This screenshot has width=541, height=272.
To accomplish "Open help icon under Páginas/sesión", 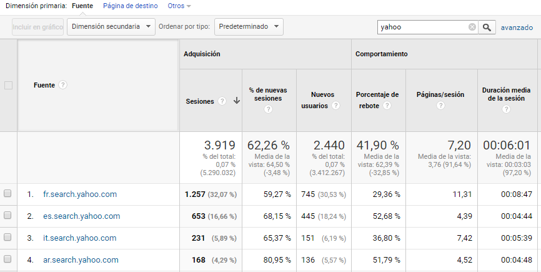I will pyautogui.click(x=440, y=105).
